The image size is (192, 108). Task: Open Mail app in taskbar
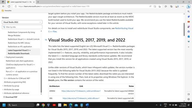76,105
